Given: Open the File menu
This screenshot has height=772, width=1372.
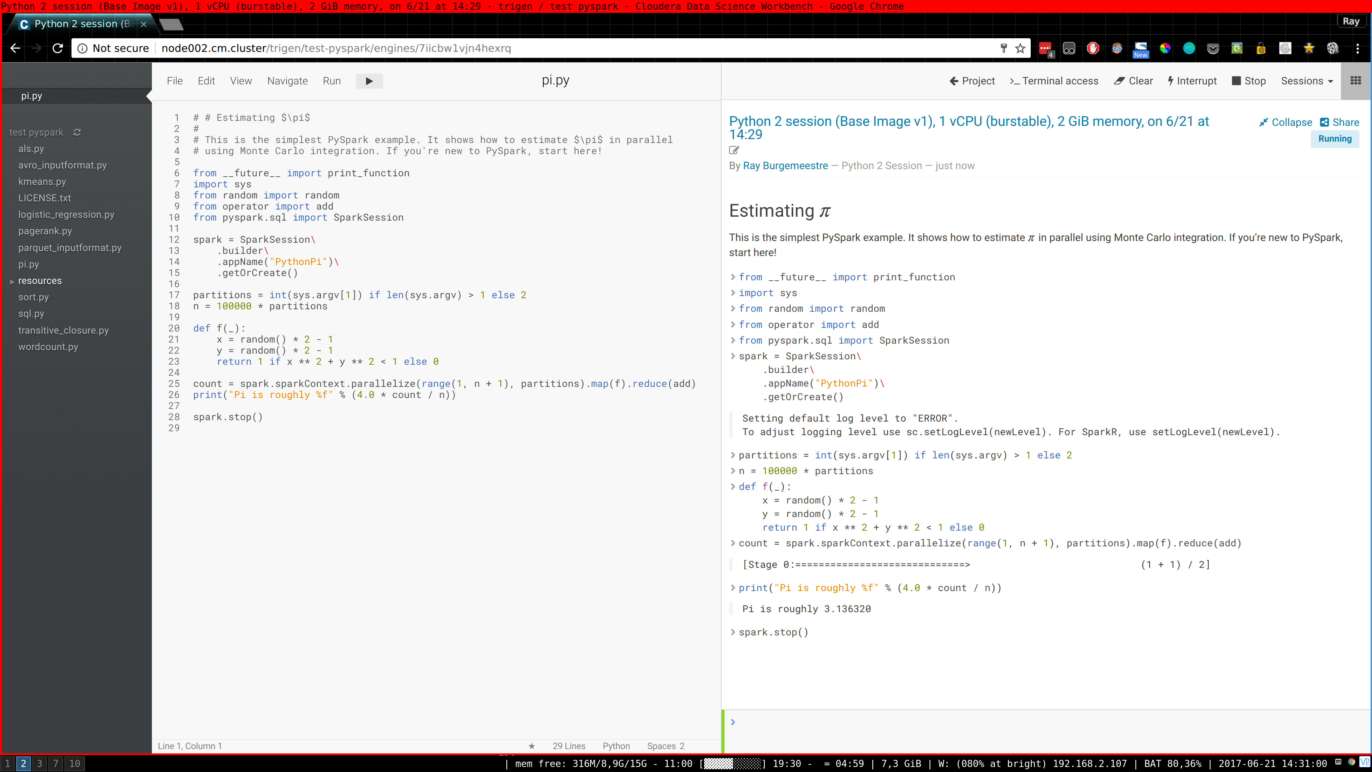Looking at the screenshot, I should click(175, 81).
